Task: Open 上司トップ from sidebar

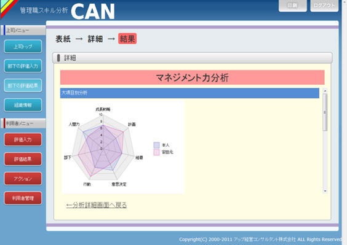Action: (x=23, y=47)
